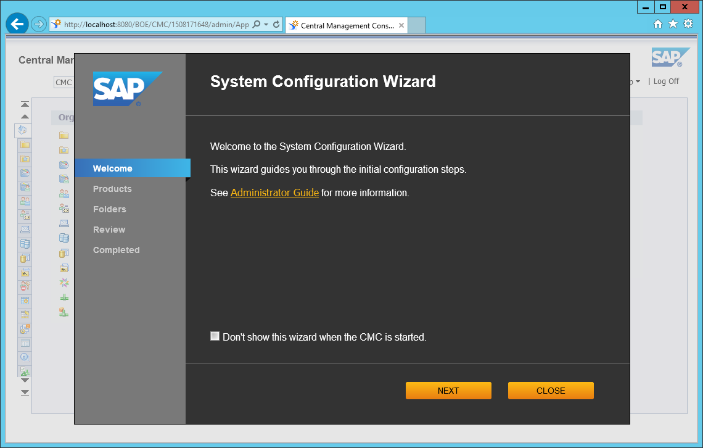Click the SAP logo inside the wizard
703x448 pixels.
pyautogui.click(x=126, y=88)
